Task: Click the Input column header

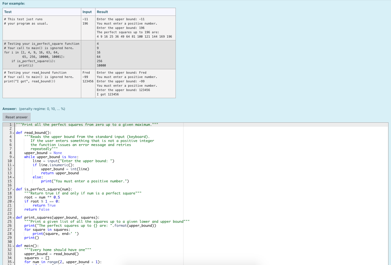Action: [87, 11]
